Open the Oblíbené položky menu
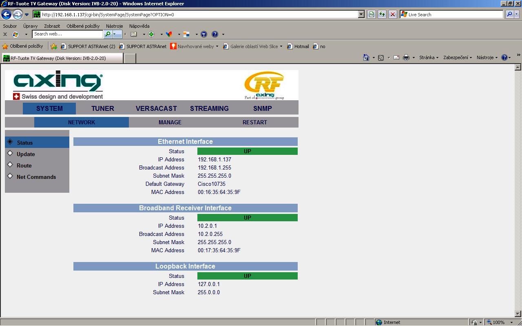Image resolution: width=522 pixels, height=326 pixels. [x=83, y=26]
